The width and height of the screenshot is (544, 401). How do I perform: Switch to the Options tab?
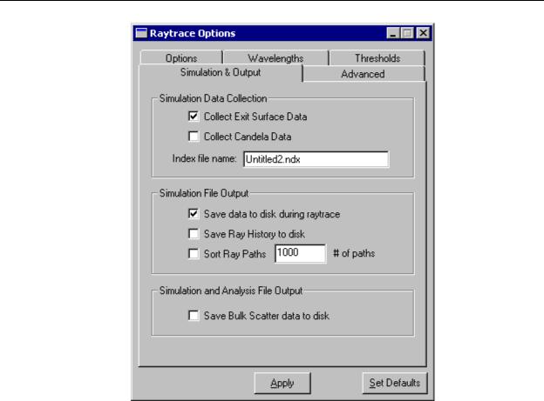tap(181, 57)
